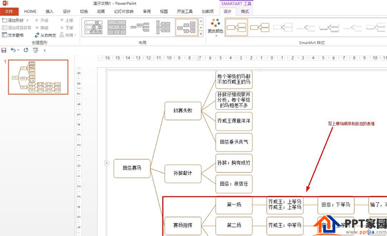387x236 pixels.
Task: Click 上移 (Move Up) button
Action: 67,20
